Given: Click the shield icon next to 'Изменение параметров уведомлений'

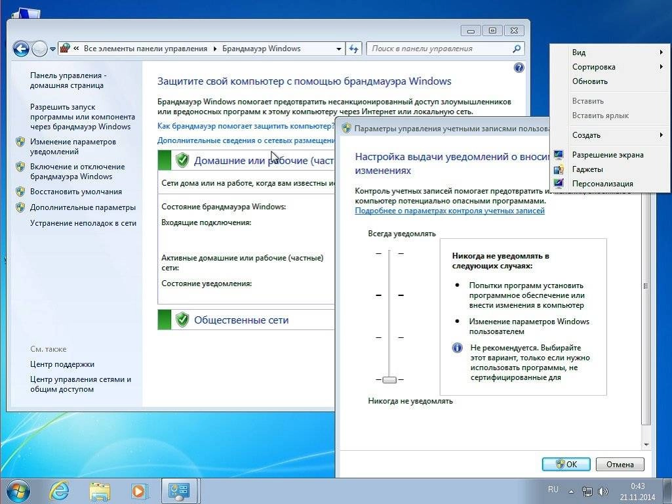Looking at the screenshot, I should tap(20, 142).
